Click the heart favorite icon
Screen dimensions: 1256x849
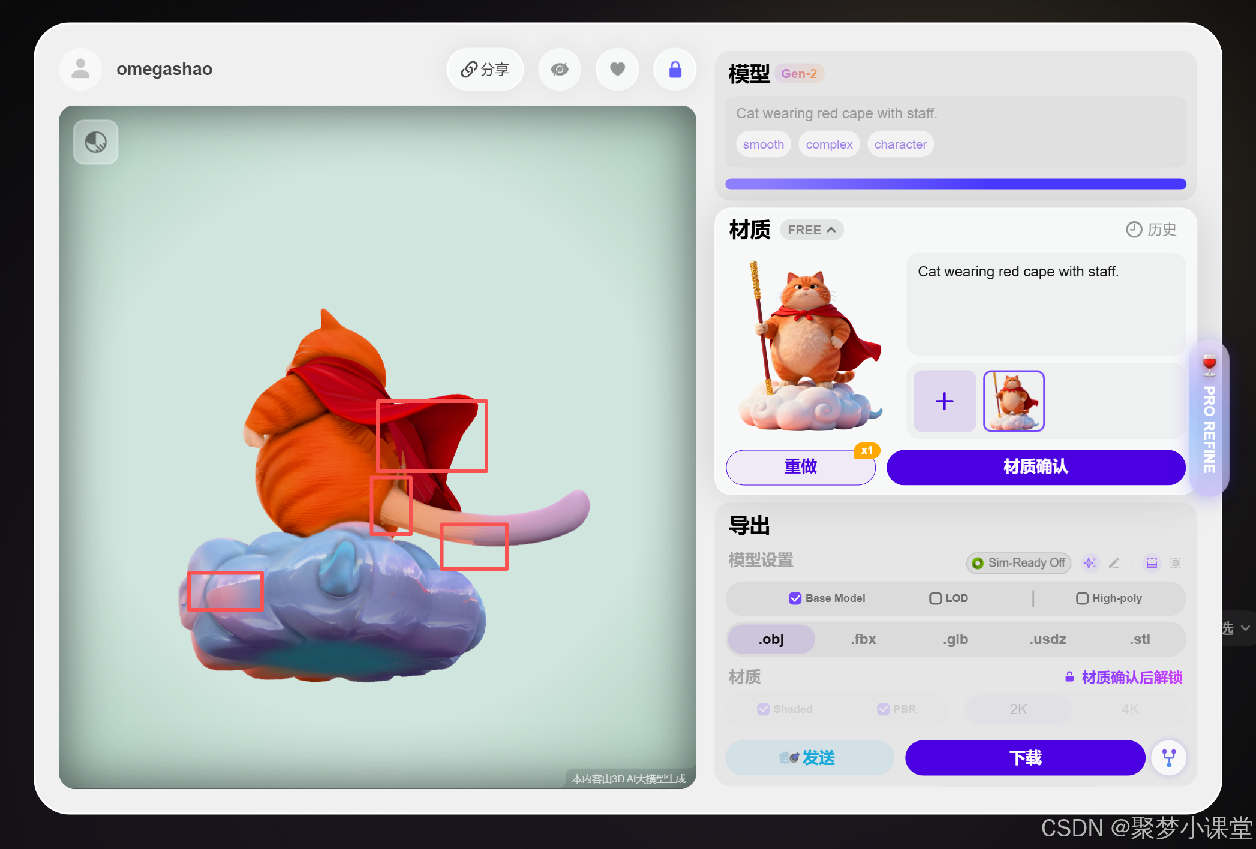(617, 70)
